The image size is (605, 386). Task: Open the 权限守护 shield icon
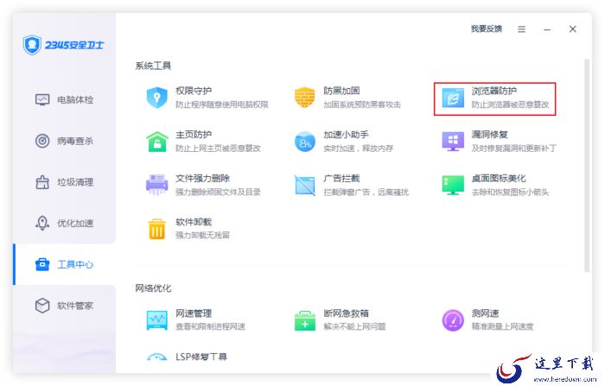(x=157, y=98)
